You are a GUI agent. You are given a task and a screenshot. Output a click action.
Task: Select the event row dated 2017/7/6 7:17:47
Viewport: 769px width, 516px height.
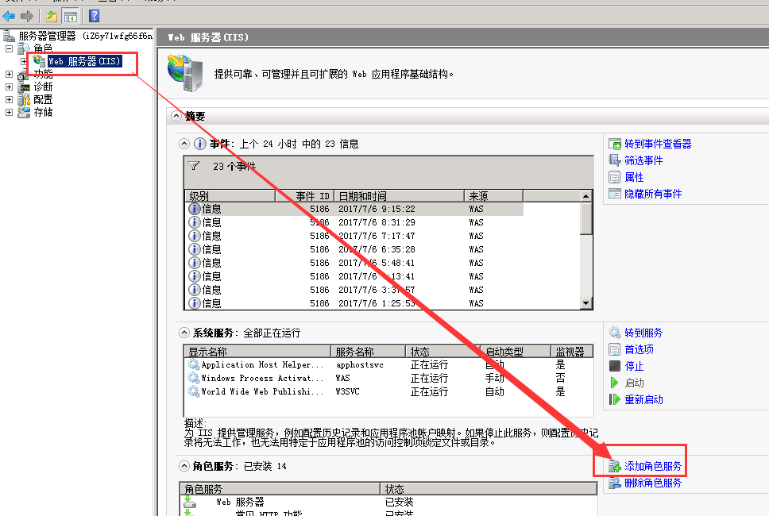pos(354,236)
